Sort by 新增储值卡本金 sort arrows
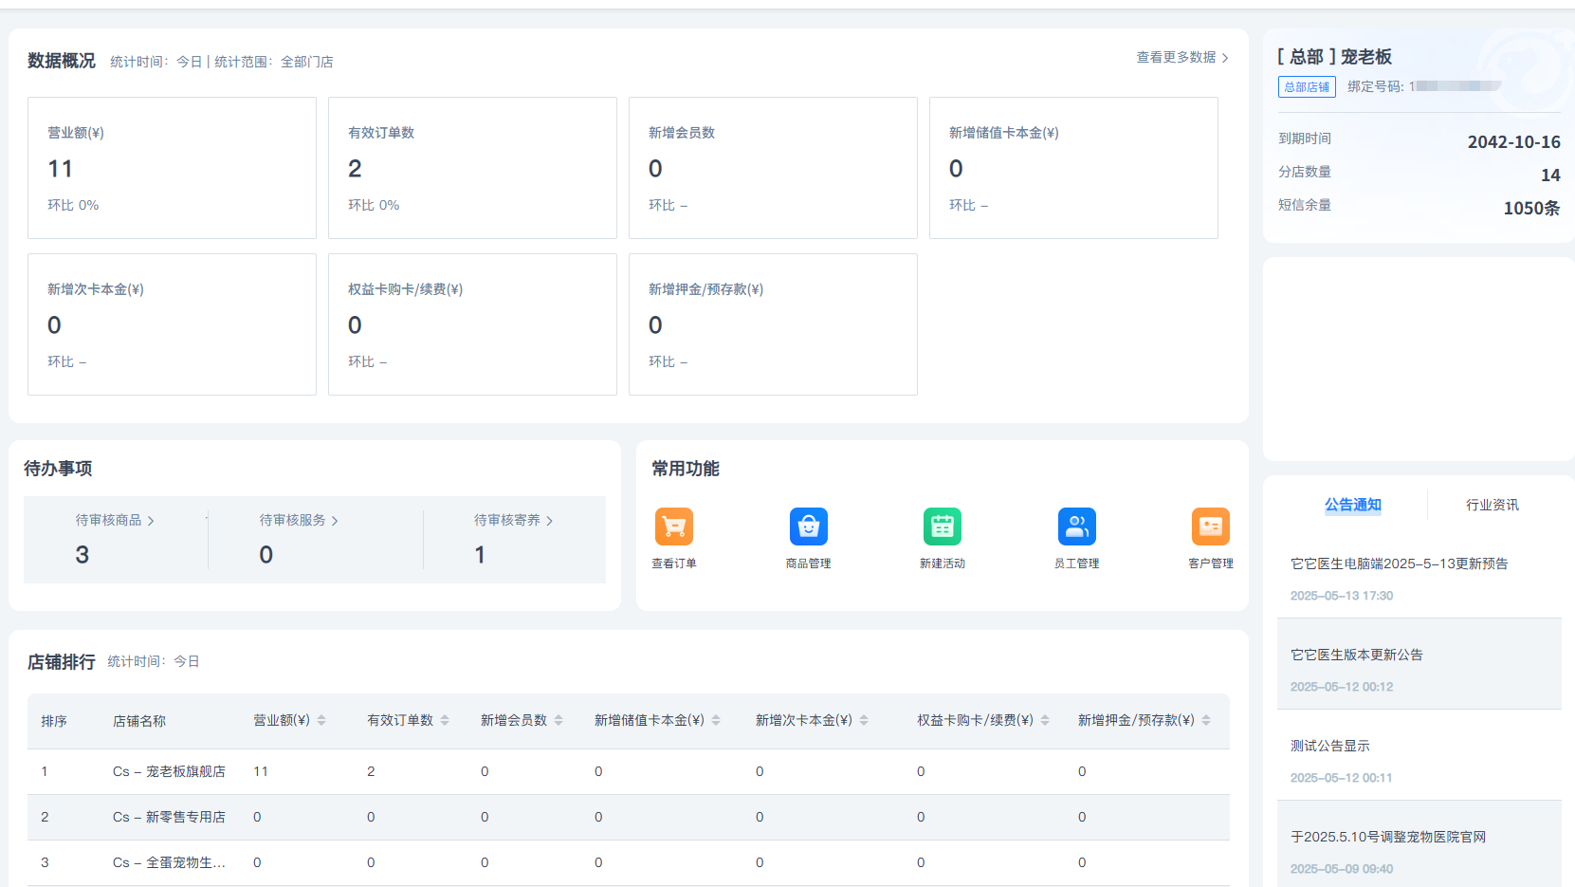The height and width of the screenshot is (887, 1575). [716, 721]
